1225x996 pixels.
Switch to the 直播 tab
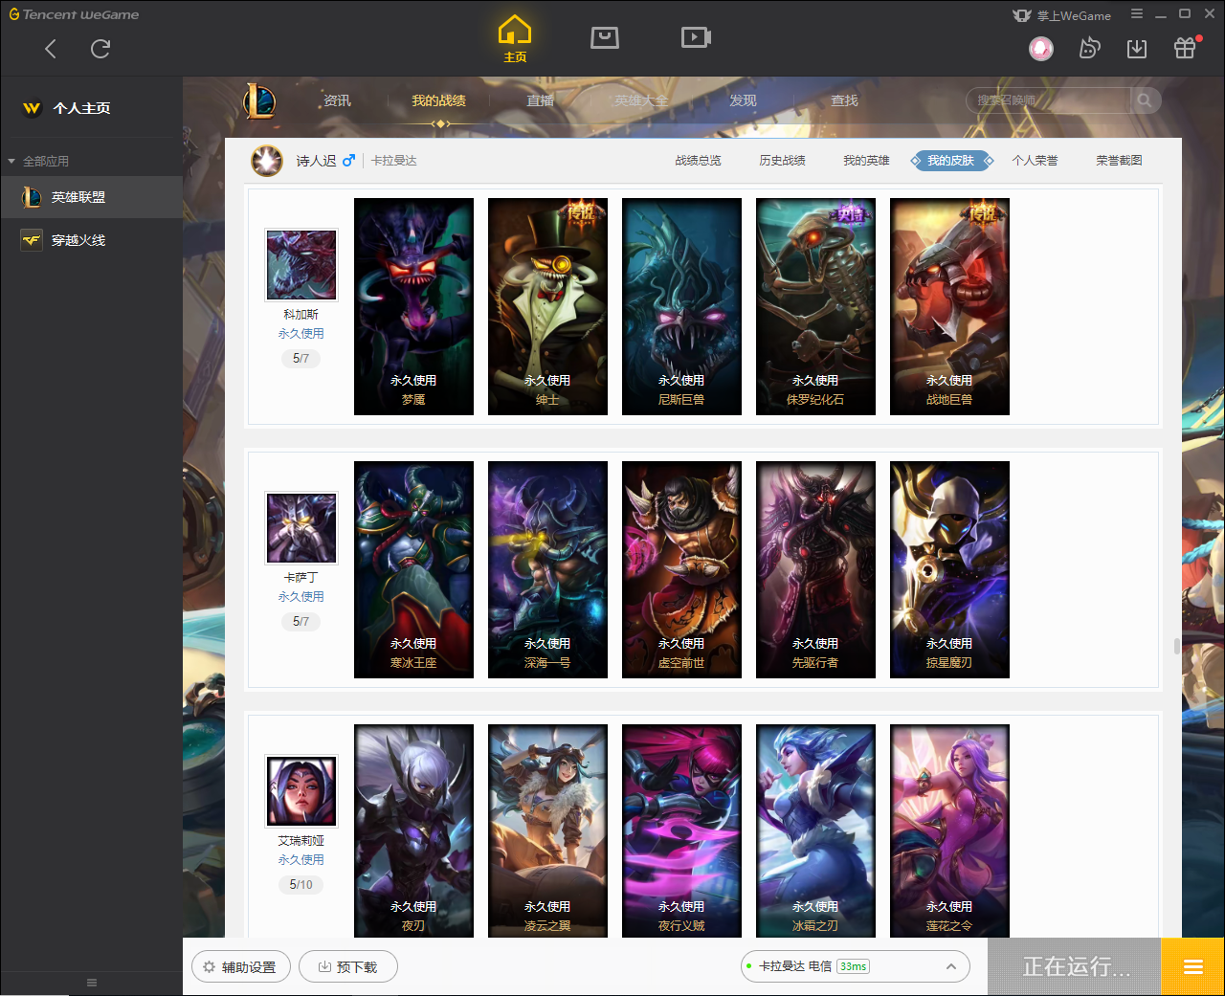[x=540, y=100]
